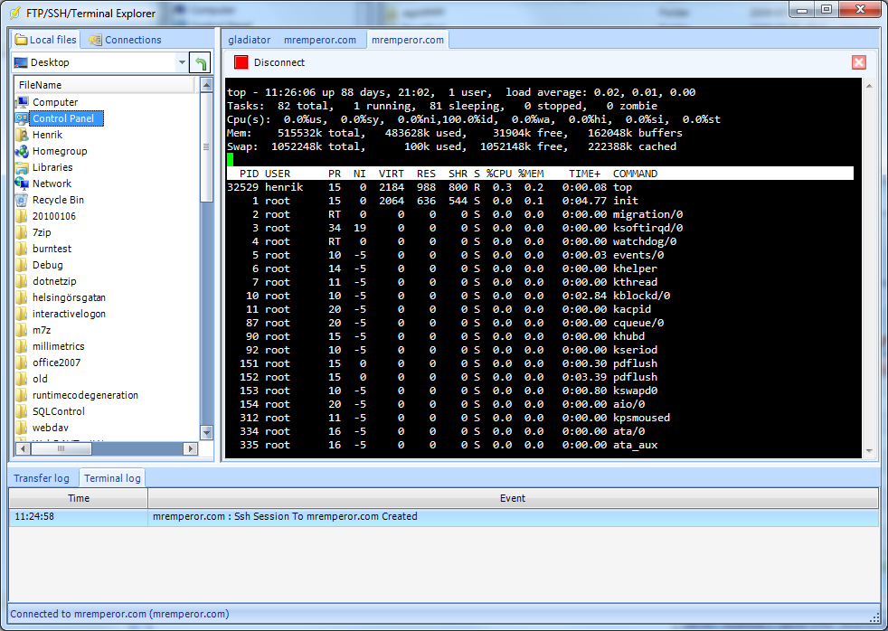Select the Local files tab
Viewport: 888px width, 631px height.
pyautogui.click(x=46, y=40)
